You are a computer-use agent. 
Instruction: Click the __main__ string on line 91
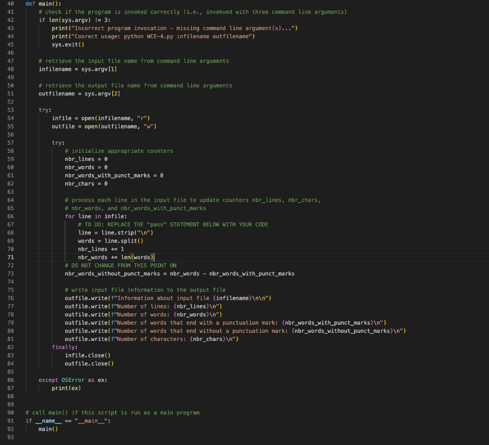(90, 421)
